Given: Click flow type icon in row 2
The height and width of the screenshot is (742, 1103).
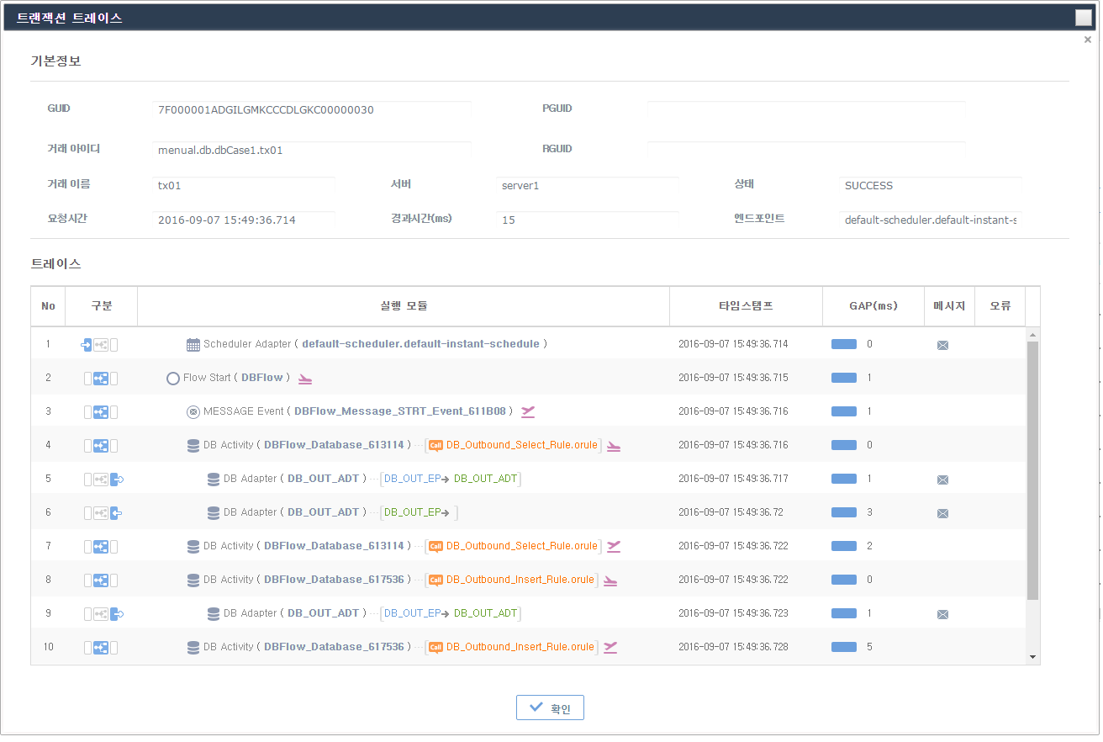Looking at the screenshot, I should pos(101,378).
